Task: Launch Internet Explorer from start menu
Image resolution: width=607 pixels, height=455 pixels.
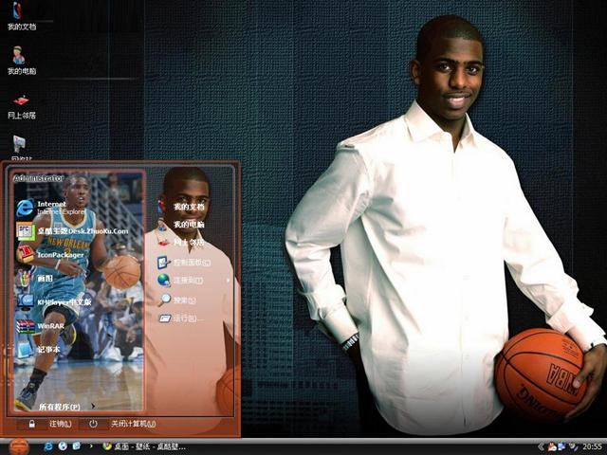Action: coord(50,208)
